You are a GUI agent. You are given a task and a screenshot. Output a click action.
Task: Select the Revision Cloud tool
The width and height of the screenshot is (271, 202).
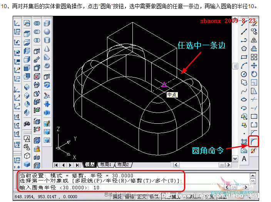point(244,82)
